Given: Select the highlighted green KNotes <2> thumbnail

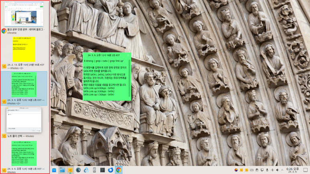Looking at the screenshot, I should coord(24,85).
